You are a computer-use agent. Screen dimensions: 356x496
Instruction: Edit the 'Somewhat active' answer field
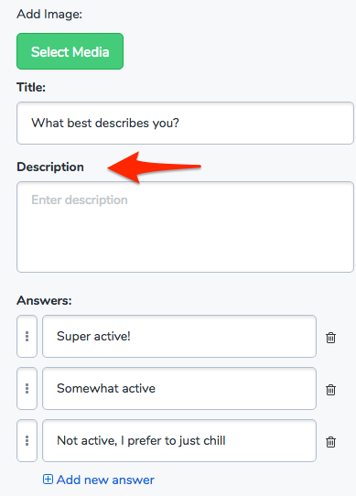[x=179, y=388]
